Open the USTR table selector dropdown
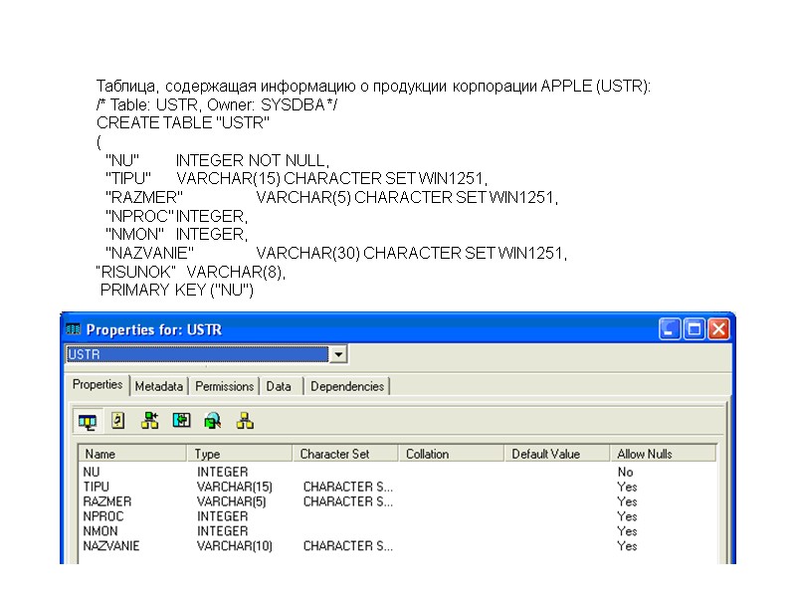 tap(338, 354)
